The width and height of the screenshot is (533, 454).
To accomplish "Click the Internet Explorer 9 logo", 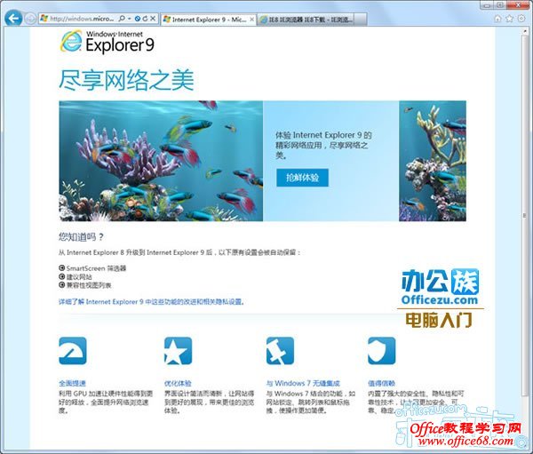I will [107, 41].
